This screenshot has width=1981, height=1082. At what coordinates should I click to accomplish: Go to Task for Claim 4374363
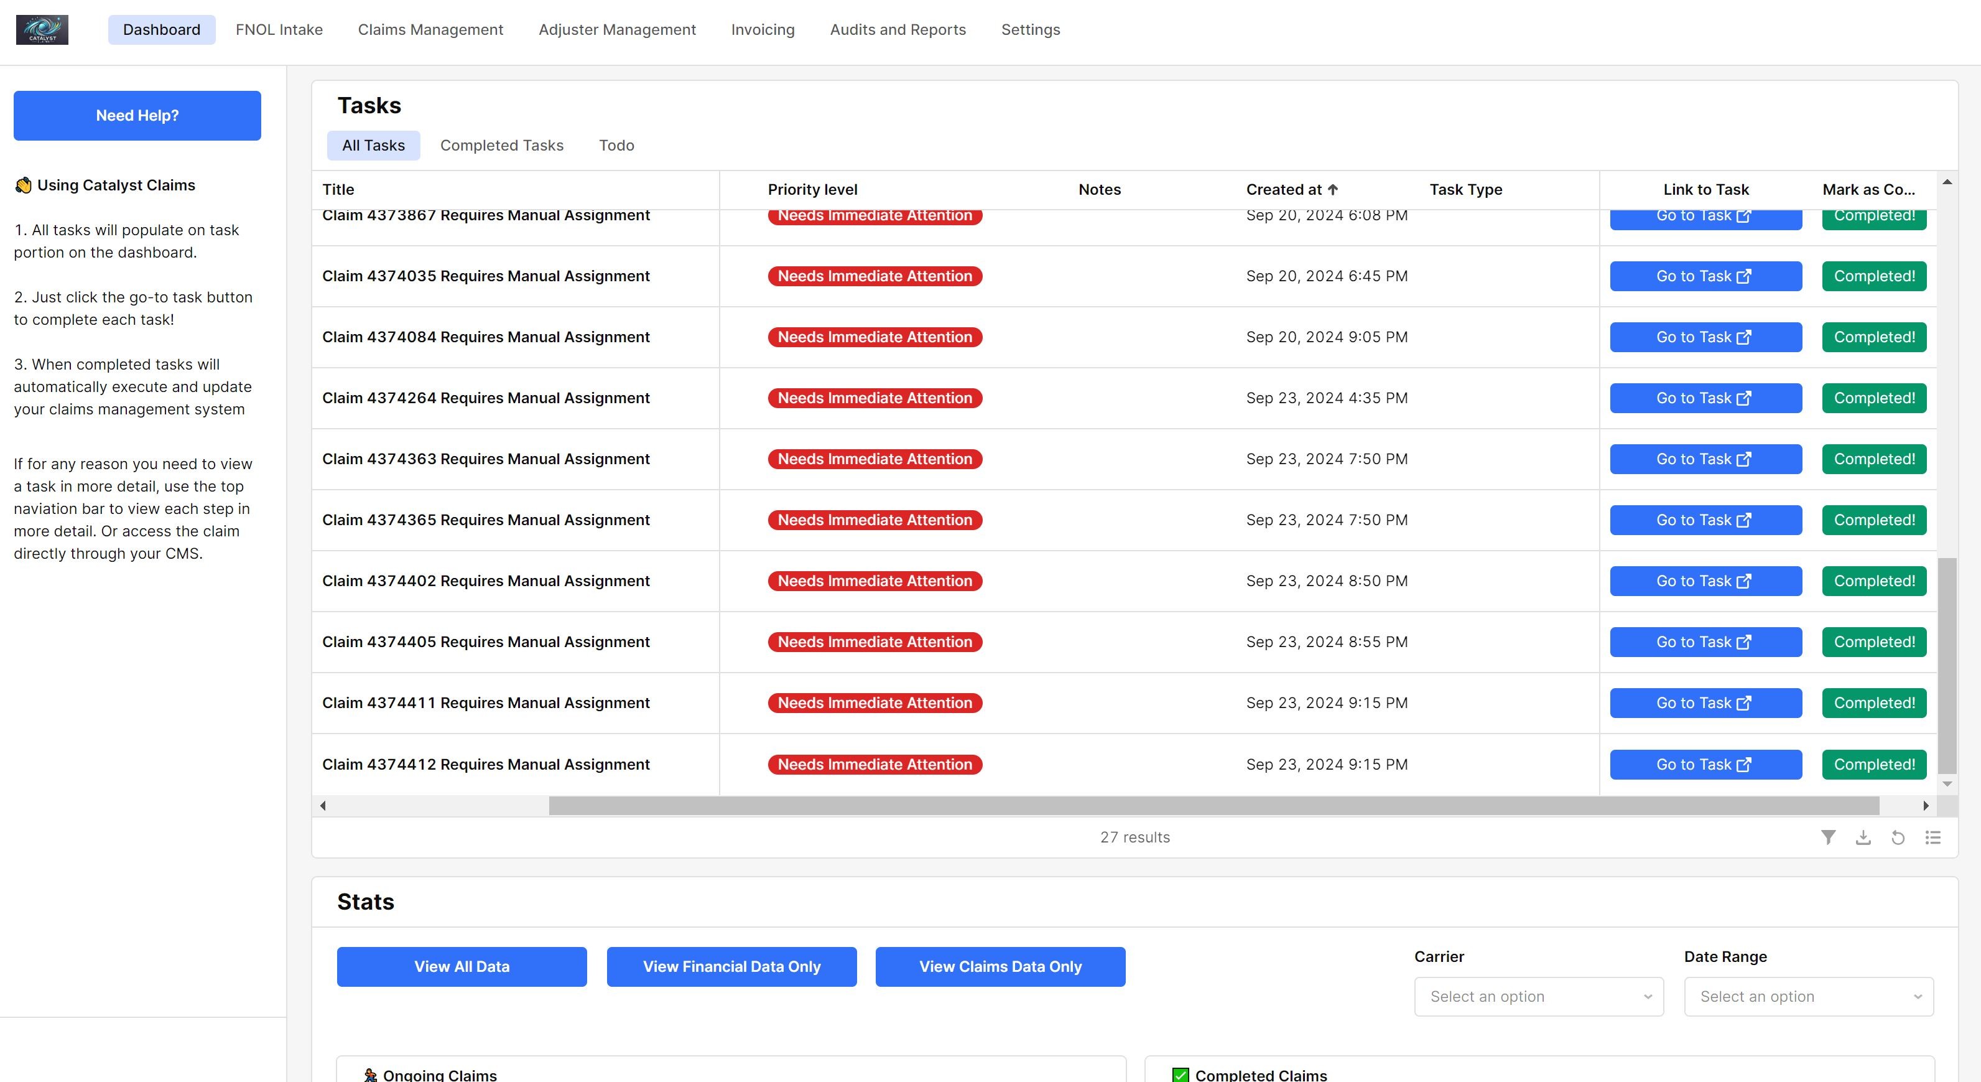[x=1705, y=459]
